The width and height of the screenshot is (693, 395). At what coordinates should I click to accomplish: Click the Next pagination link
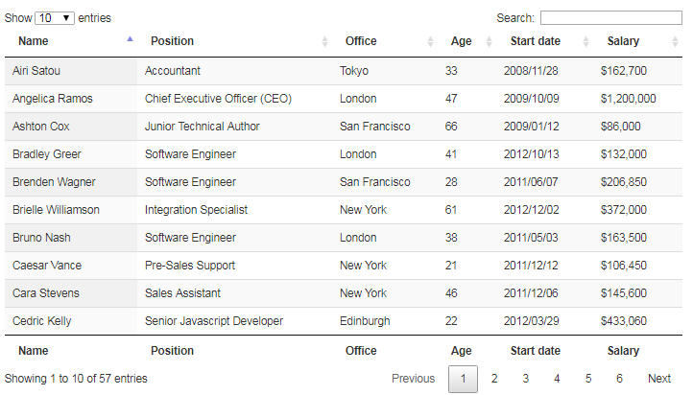click(659, 379)
